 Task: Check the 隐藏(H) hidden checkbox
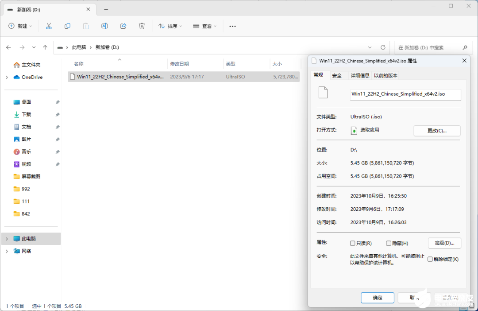tap(389, 243)
